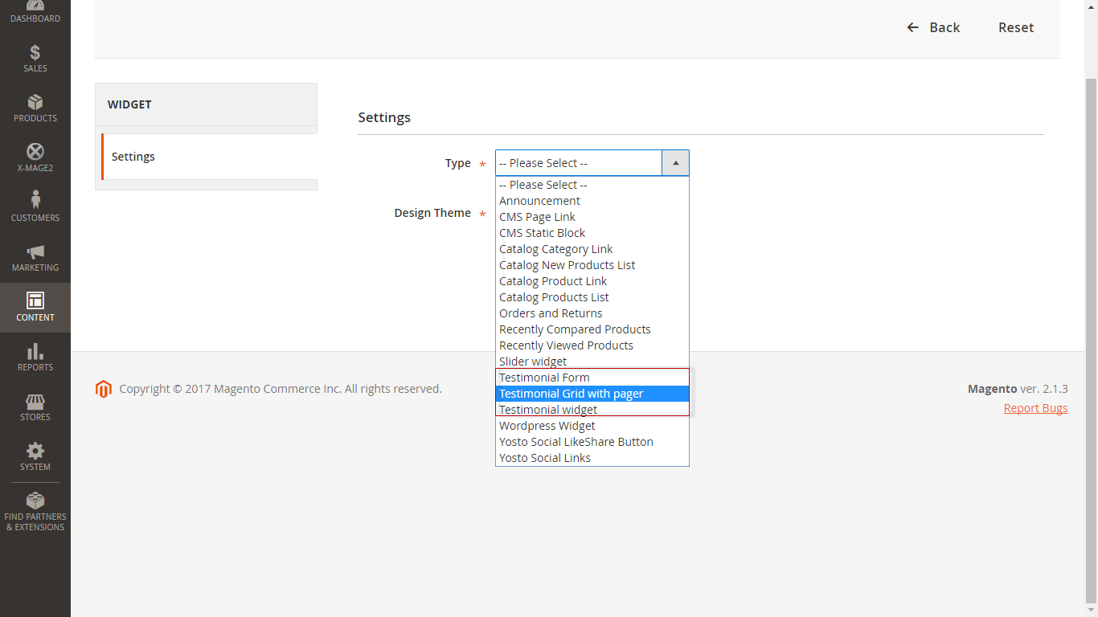Screen dimensions: 1098x617
Task: Click the page vertical scrollbar
Action: click(1091, 337)
